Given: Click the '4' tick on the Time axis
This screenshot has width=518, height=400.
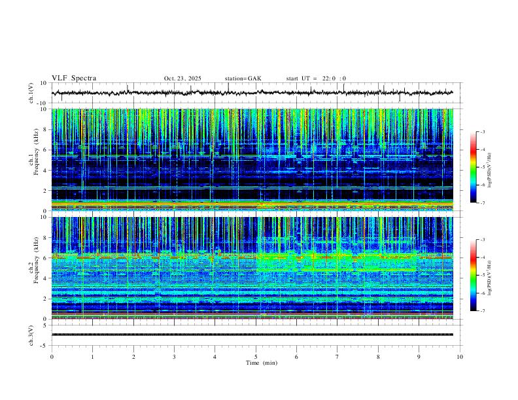Looking at the screenshot, I should 215,357.
